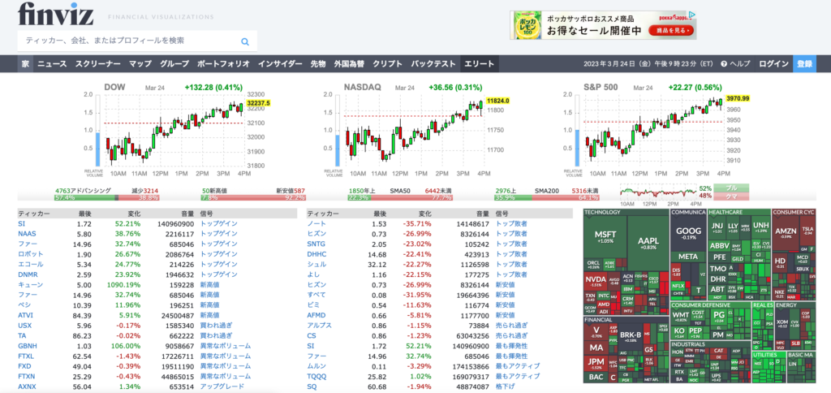This screenshot has width=831, height=393.
Task: Open the バックテスト menu item
Action: click(x=433, y=63)
